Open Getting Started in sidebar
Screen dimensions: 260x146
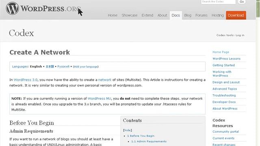click(223, 65)
